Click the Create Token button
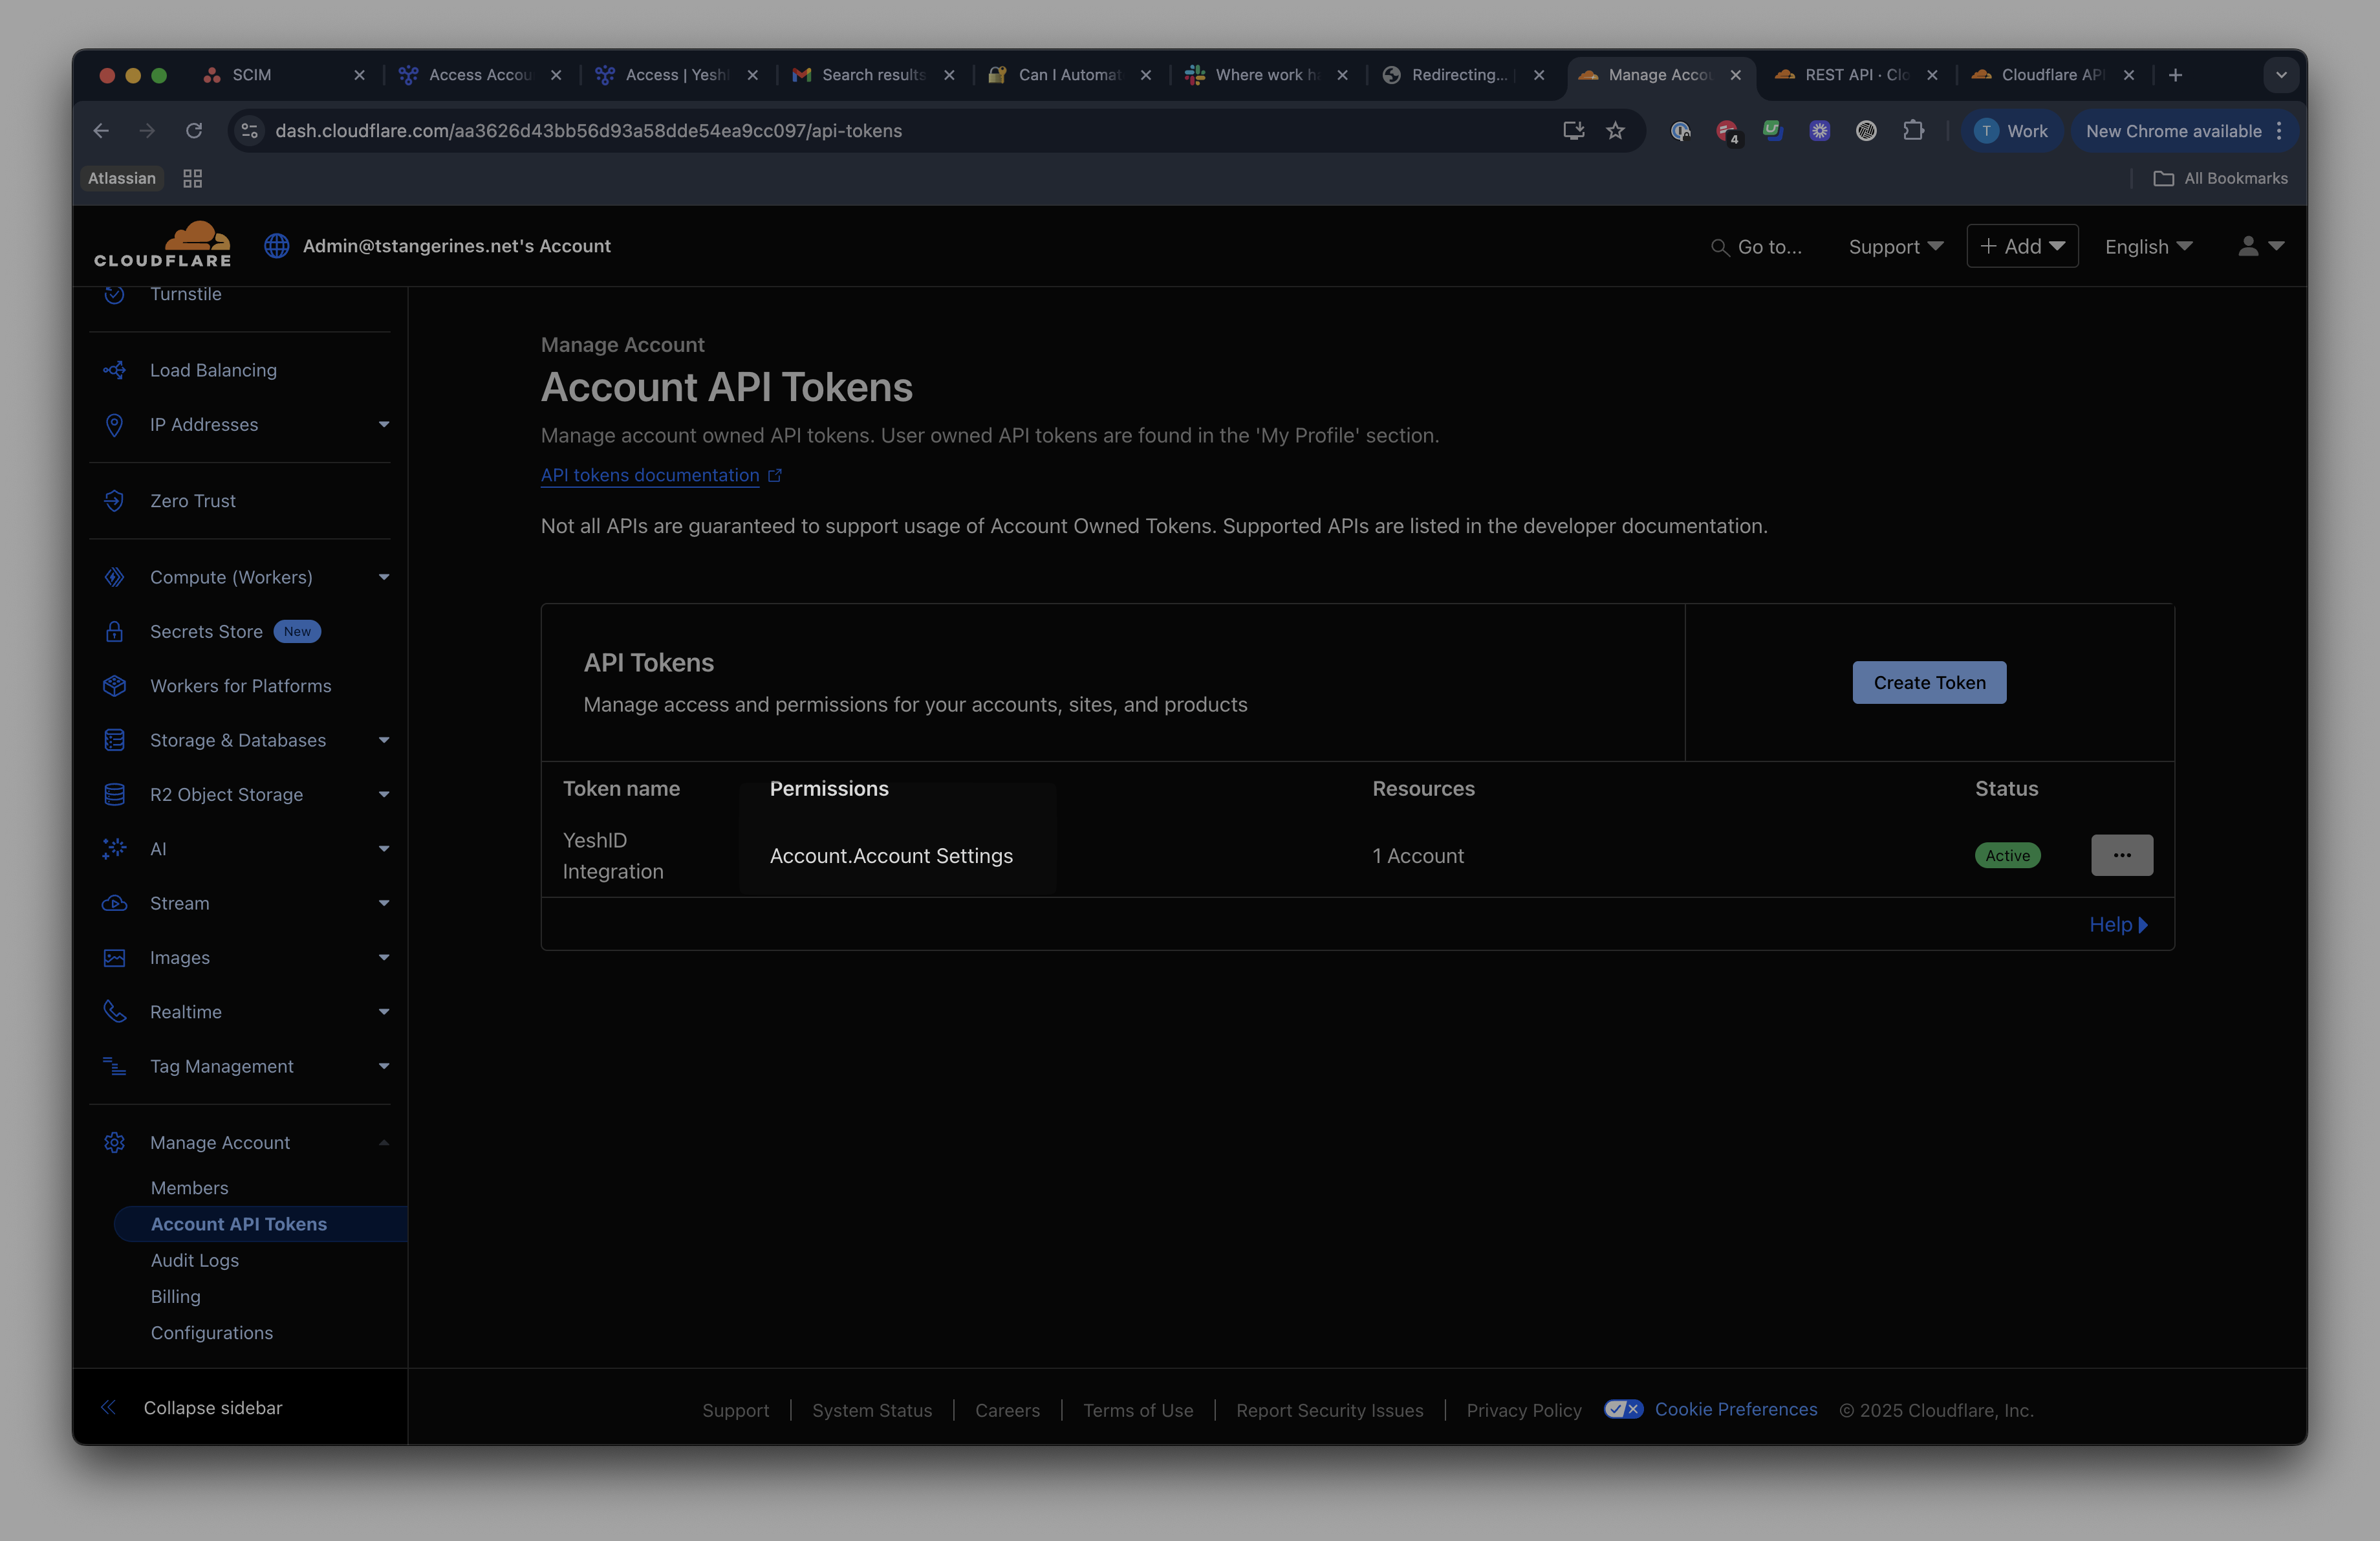Viewport: 2380px width, 1541px height. 1929,683
